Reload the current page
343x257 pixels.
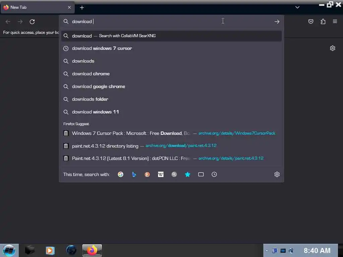coord(32,22)
